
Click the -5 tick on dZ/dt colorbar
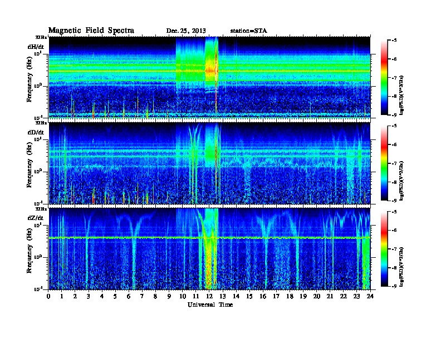point(394,212)
